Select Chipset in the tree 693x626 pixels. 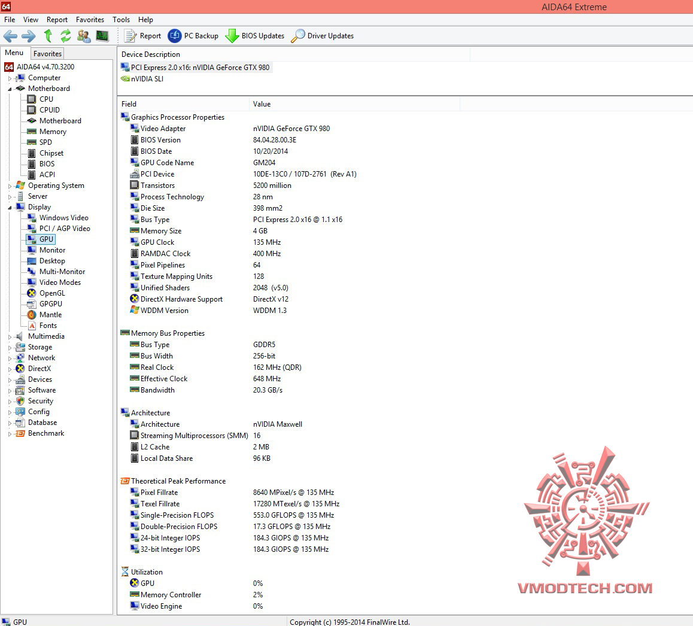pyautogui.click(x=51, y=153)
